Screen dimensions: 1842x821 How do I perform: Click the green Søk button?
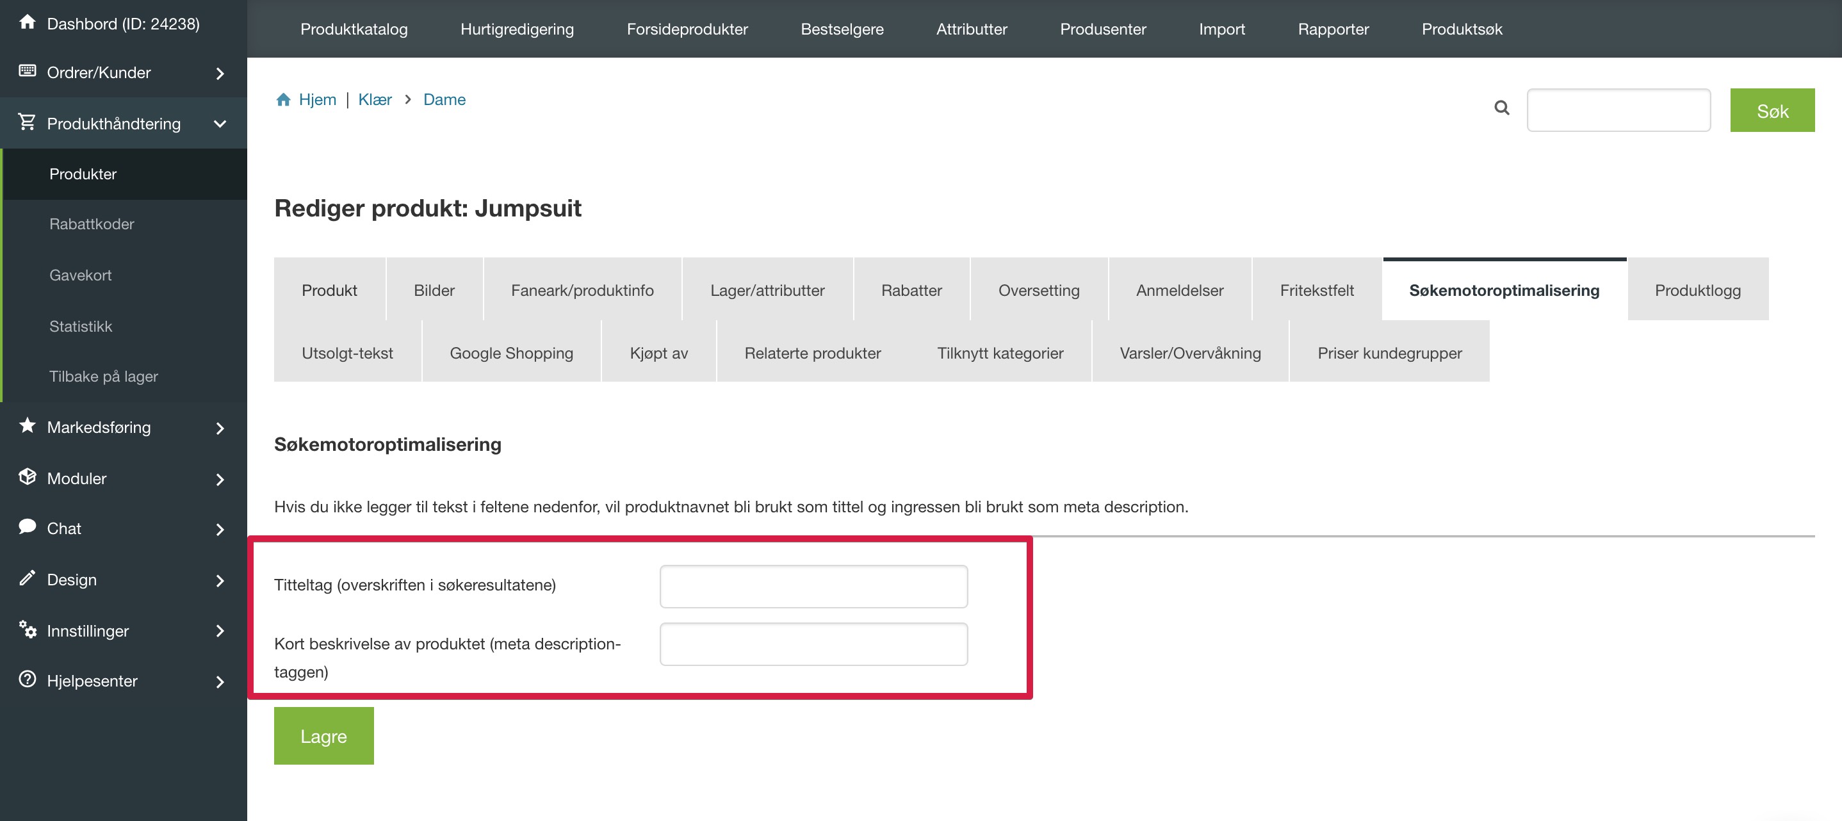coord(1773,110)
